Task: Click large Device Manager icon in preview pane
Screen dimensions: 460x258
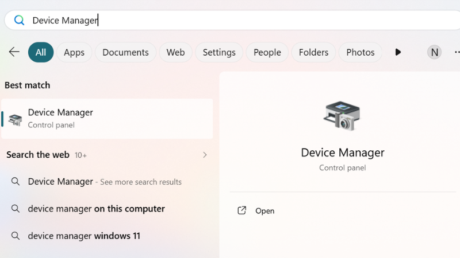Action: 342,116
